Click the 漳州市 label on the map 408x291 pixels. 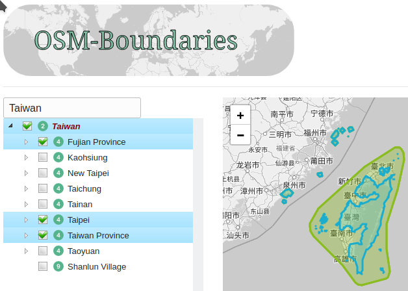251,191
